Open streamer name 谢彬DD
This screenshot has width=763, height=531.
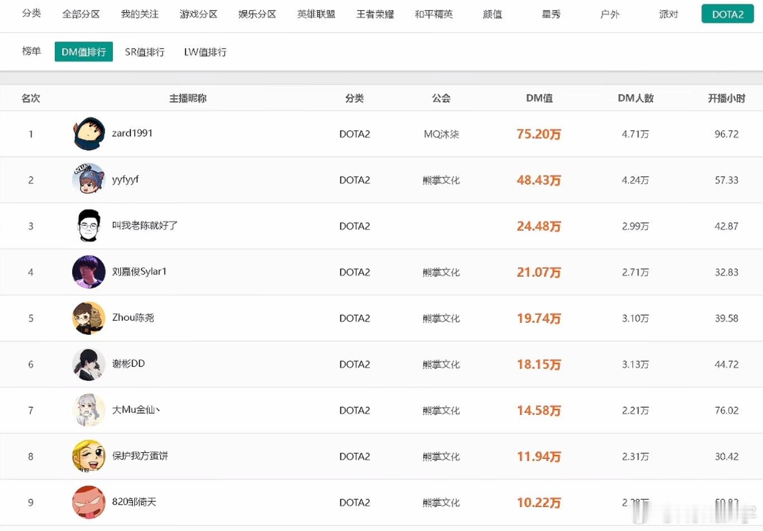point(129,363)
